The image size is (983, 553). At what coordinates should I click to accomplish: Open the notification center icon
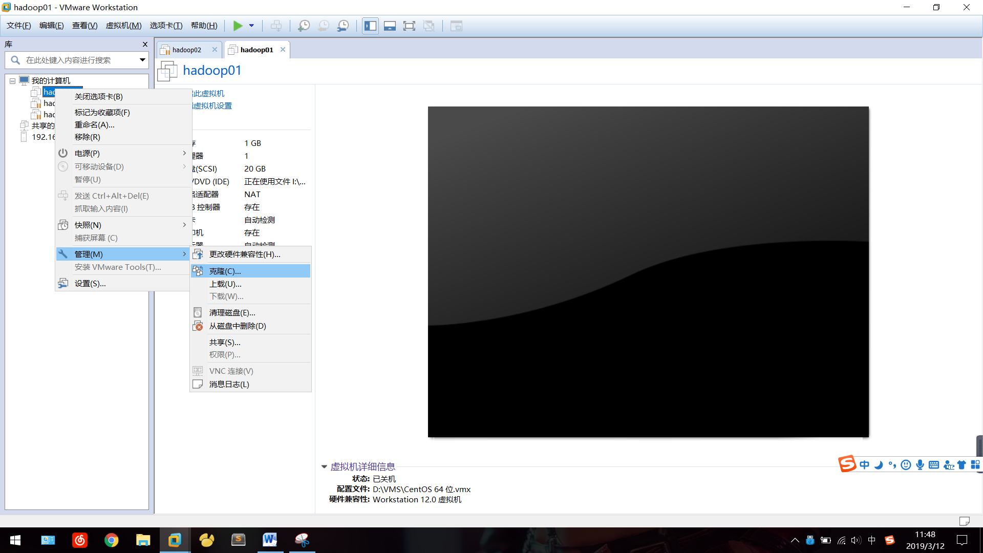tap(962, 540)
